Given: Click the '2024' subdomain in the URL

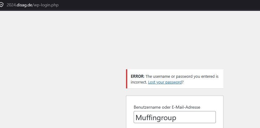Looking at the screenshot, I should (11, 5).
